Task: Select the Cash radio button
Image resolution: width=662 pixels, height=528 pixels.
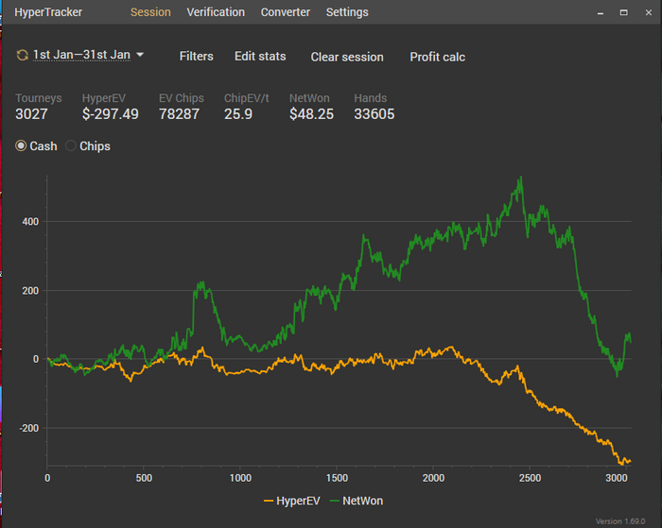Action: (21, 145)
